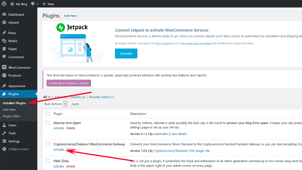Click the Apply bulk action button

pyautogui.click(x=75, y=104)
